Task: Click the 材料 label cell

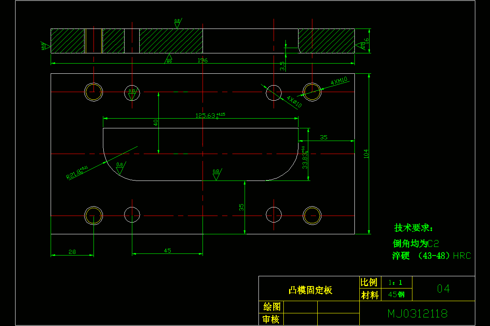Action: [x=370, y=295]
